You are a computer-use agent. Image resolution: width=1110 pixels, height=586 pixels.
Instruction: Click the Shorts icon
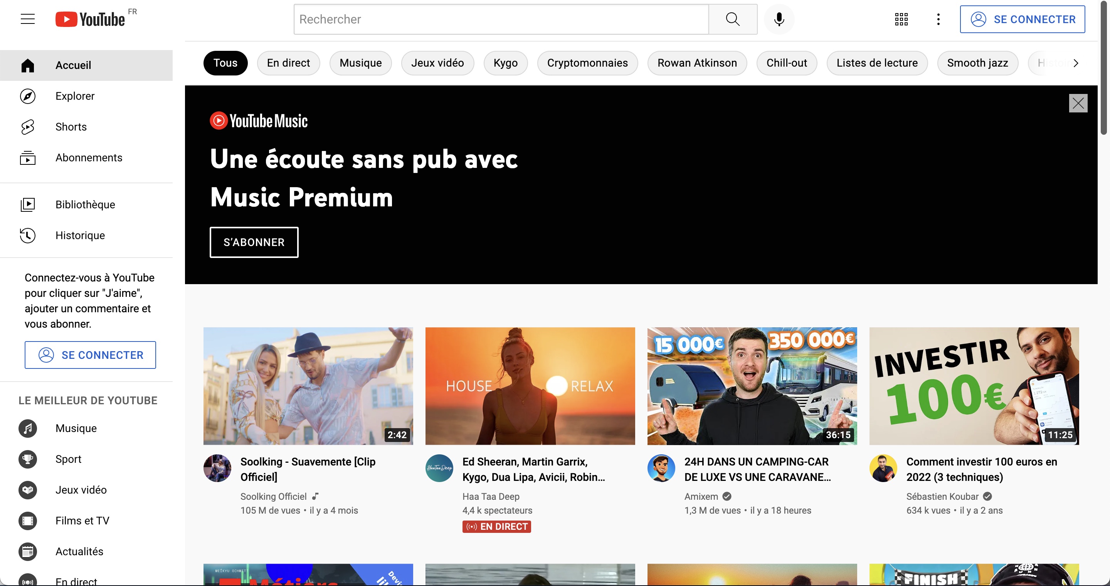(x=28, y=127)
